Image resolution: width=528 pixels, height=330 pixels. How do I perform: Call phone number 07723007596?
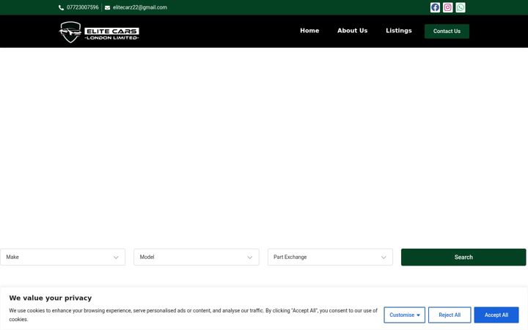(x=82, y=7)
